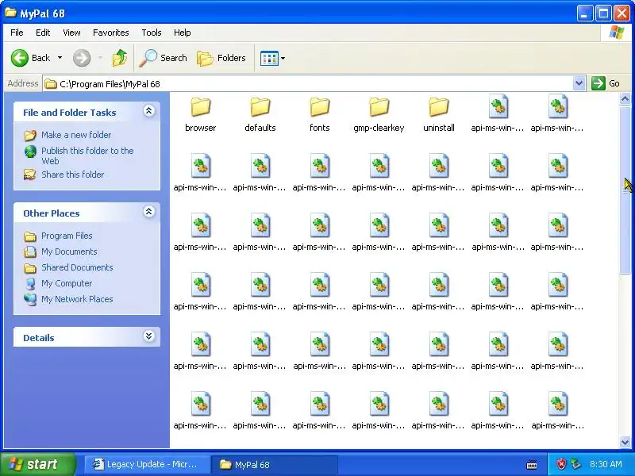
Task: Click the file list scrollbar up arrow
Action: pyautogui.click(x=625, y=98)
